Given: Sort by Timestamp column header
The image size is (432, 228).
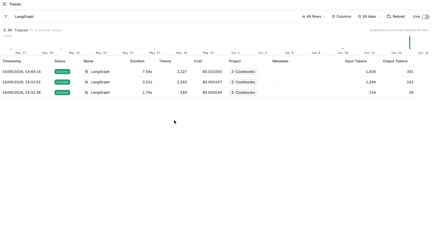Looking at the screenshot, I should click(12, 61).
